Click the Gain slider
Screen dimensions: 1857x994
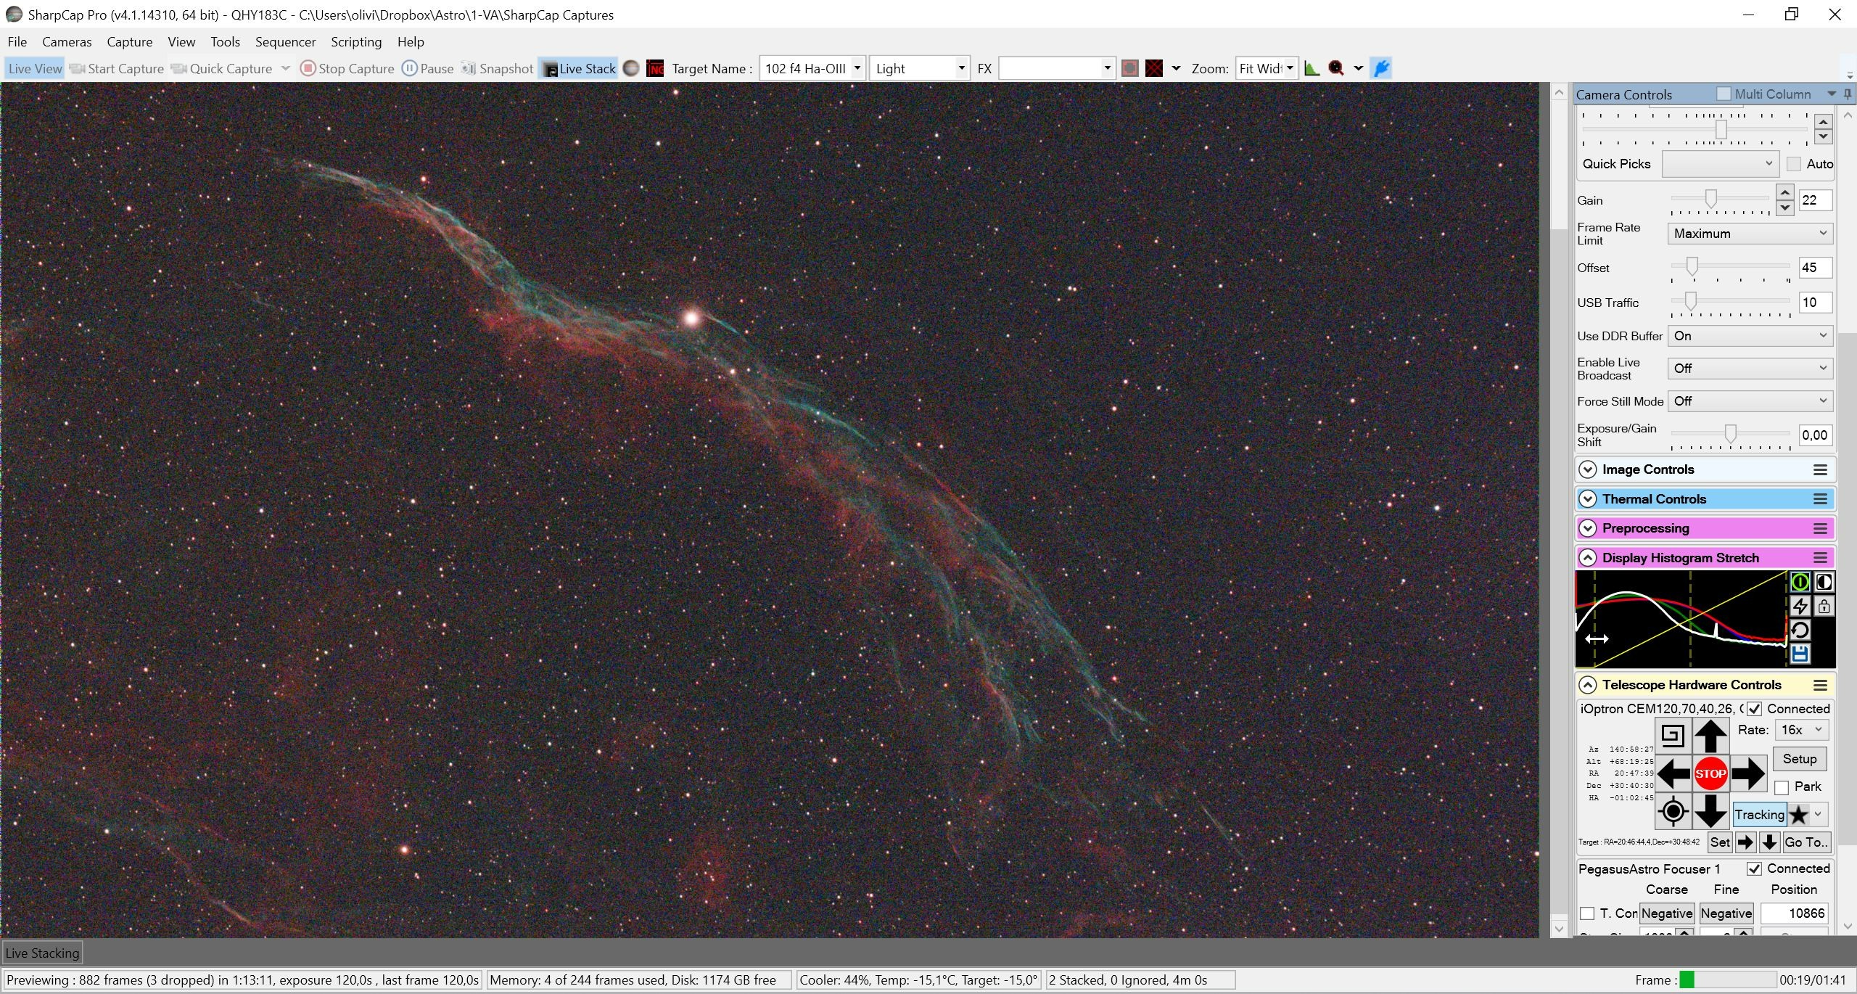click(1720, 200)
